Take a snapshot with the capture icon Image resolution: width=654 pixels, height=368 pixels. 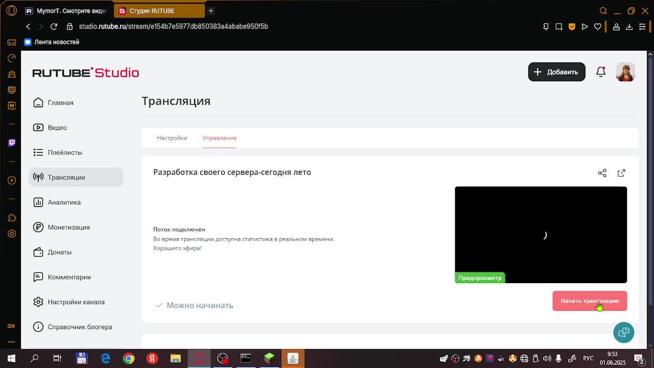[x=559, y=27]
